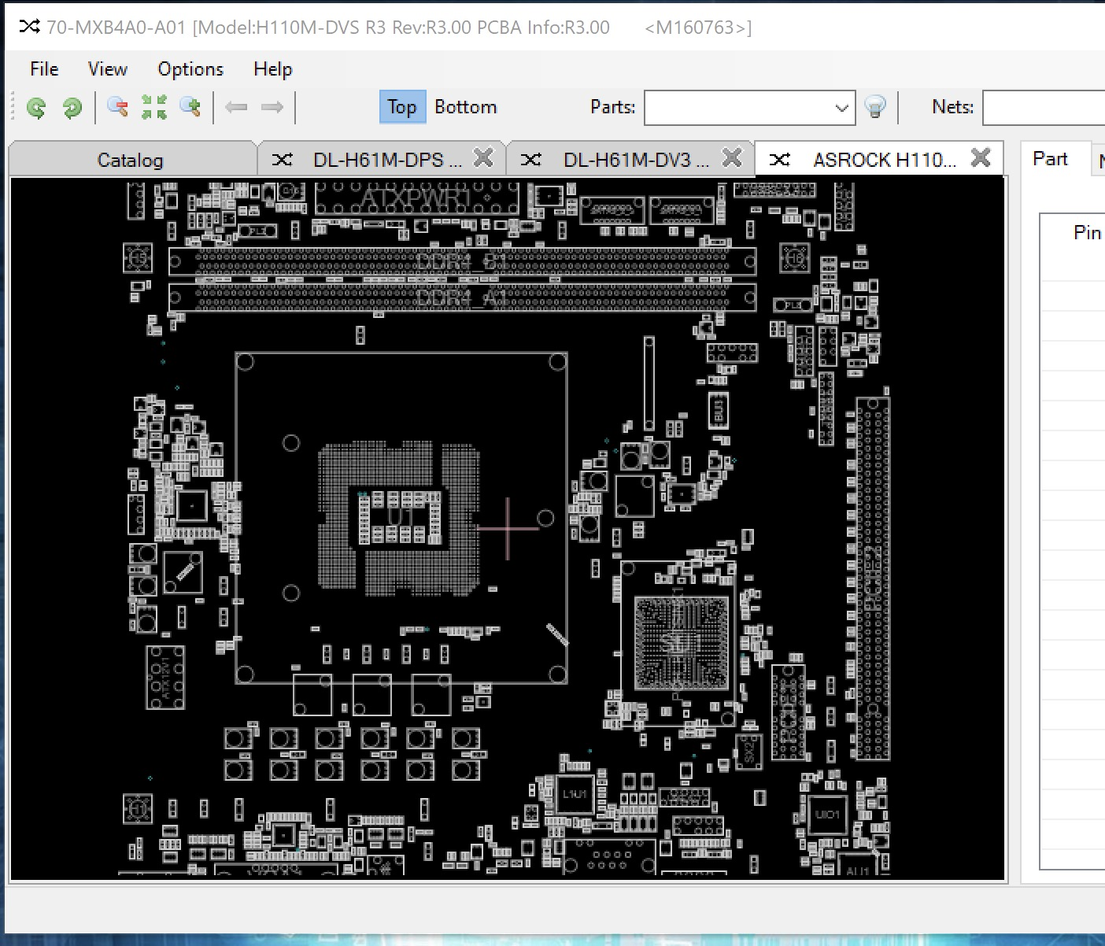Open the Options menu
The width and height of the screenshot is (1105, 946).
point(190,69)
